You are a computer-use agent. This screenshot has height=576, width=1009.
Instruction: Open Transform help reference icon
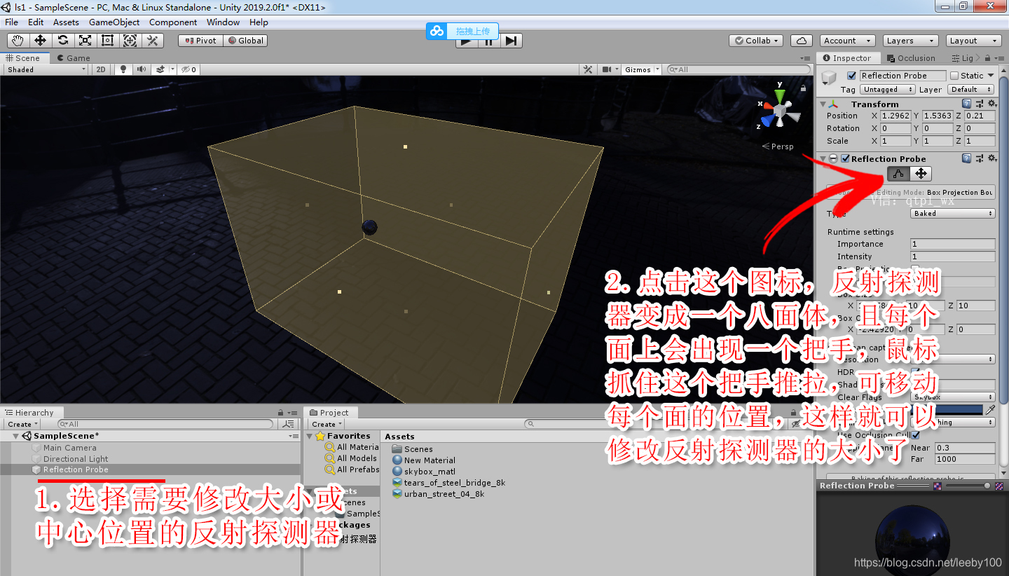(967, 104)
